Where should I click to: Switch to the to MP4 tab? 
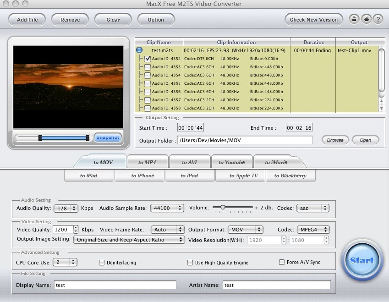point(147,162)
